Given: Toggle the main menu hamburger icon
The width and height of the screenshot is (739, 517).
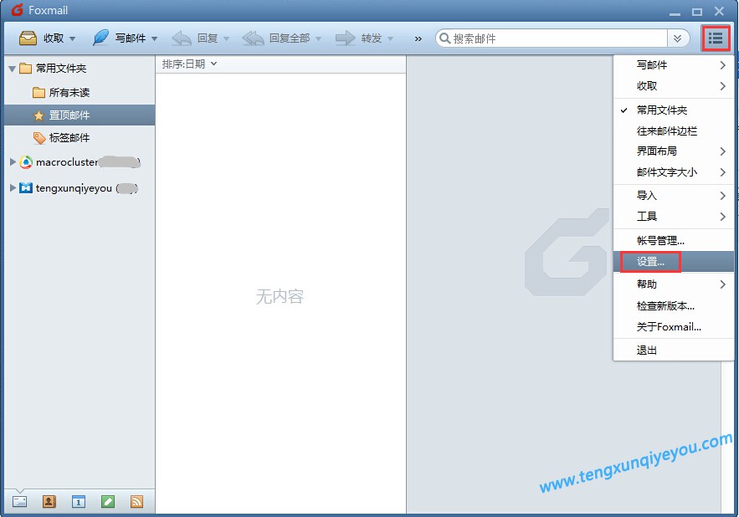Looking at the screenshot, I should (716, 38).
